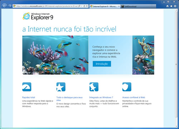Minimize the browser window
Screen dimensions: 179x129
tap(164, 2)
